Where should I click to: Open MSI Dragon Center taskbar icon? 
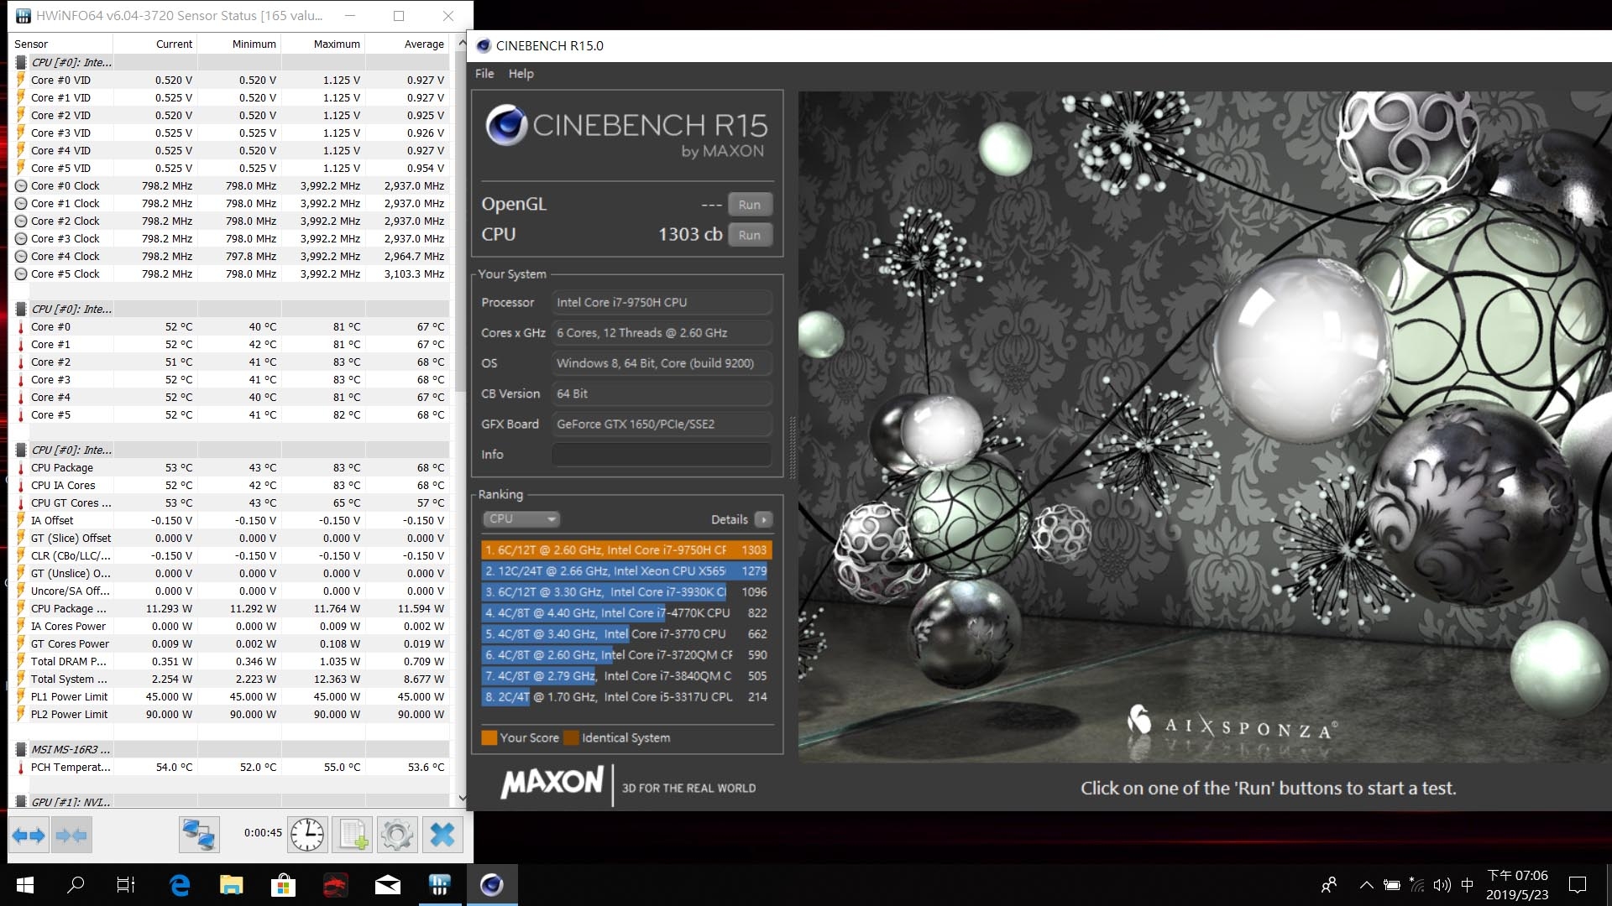point(335,885)
